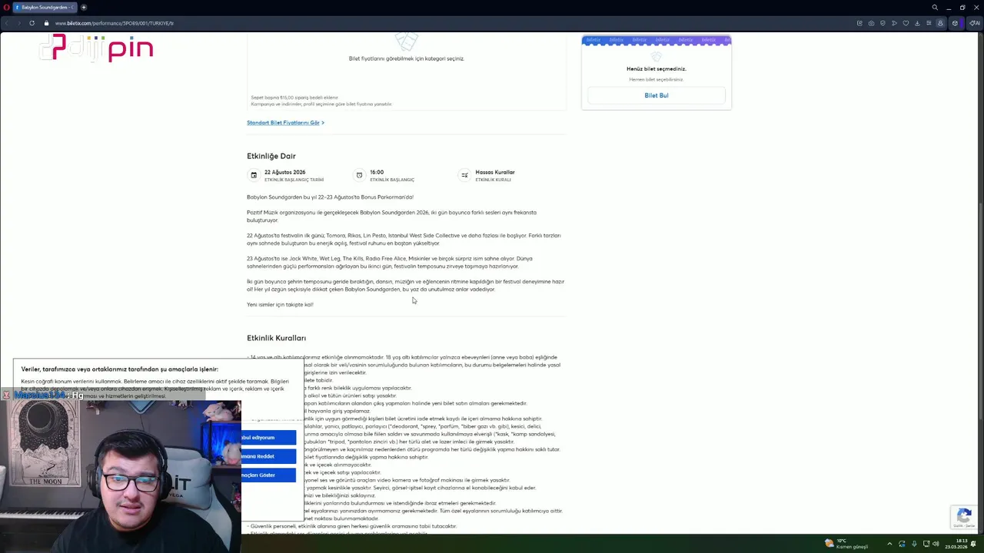This screenshot has height=553, width=984.
Task: Open the page edit/note icon in address bar
Action: click(x=859, y=23)
